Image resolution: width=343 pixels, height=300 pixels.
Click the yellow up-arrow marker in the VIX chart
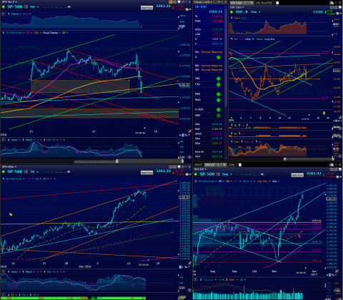(x=324, y=113)
